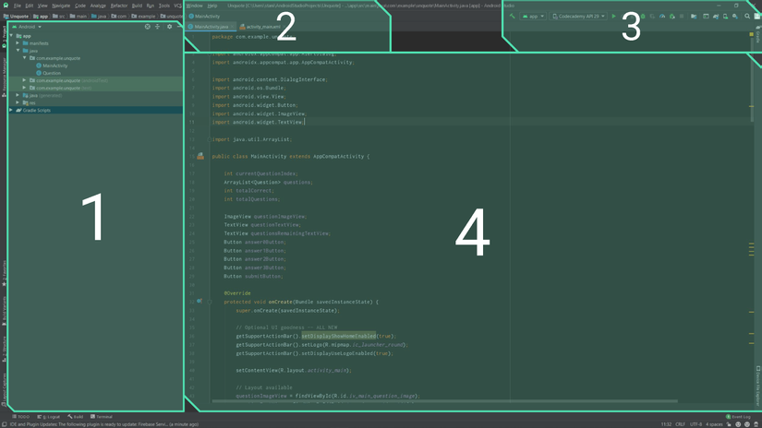Click the MainActivity breadcrumb above editor tabs
Image resolution: width=762 pixels, height=428 pixels.
coord(204,16)
